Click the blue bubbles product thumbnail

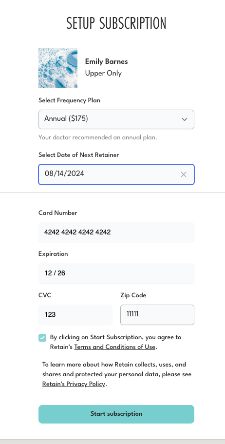coord(58,68)
